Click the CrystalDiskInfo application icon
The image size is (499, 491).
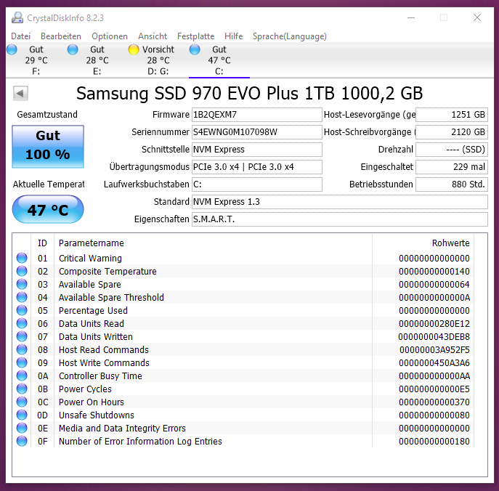tap(17, 18)
